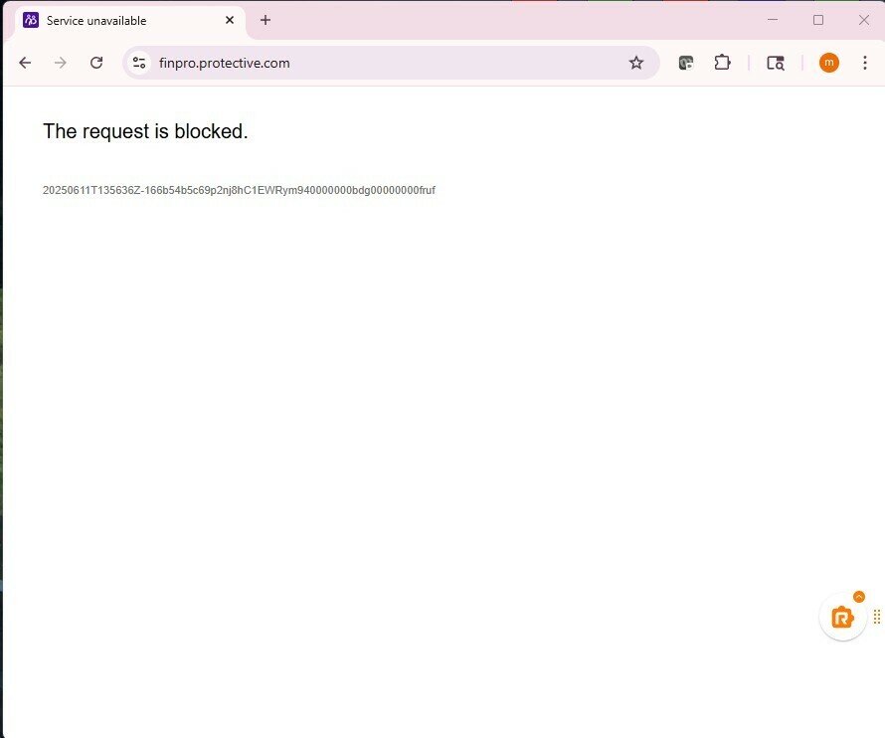
Task: Click the finpro.protective.com address bar
Action: pyautogui.click(x=390, y=63)
